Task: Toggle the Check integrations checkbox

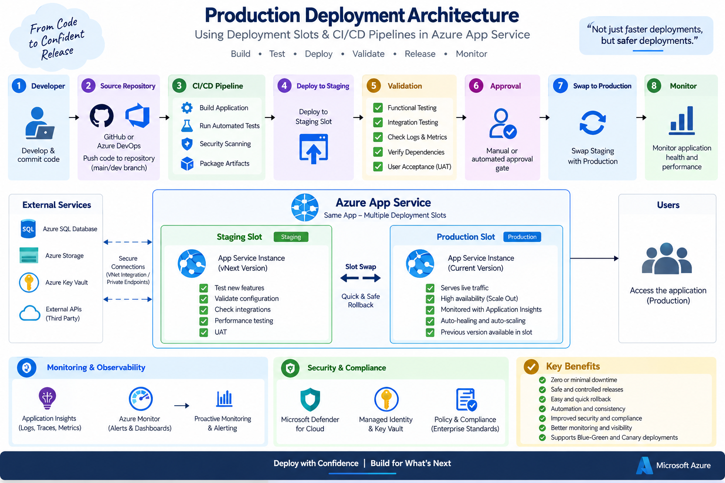Action: [204, 310]
